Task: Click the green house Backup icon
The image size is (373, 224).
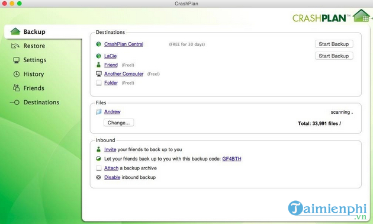Action: click(15, 31)
